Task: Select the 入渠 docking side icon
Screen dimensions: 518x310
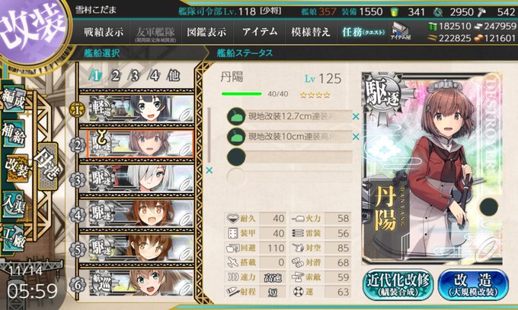Action: tap(14, 204)
